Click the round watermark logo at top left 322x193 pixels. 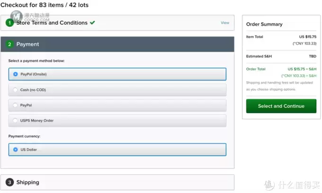pyautogui.click(x=16, y=17)
